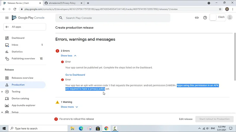Close the Privacy-Policy browser tab
Screen dimensions: 236x132
[x=81, y=3]
